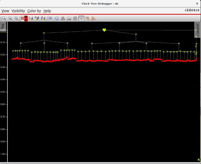Image resolution: width=201 pixels, height=164 pixels.
Task: Click the info (i) icon in toolbar
Action: 57,18
